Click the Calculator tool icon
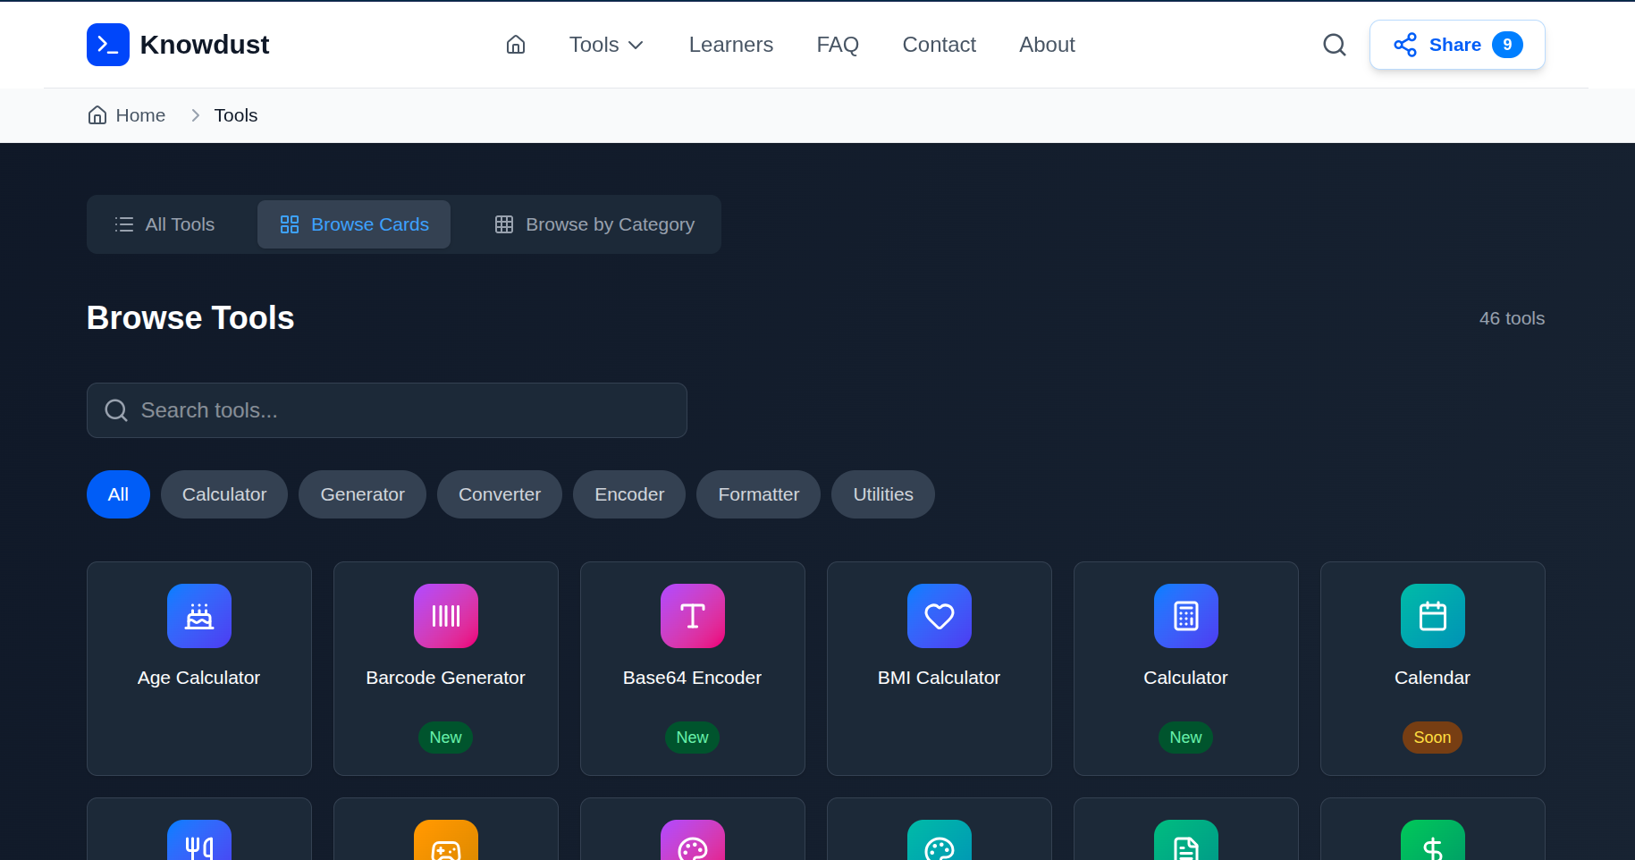 tap(1186, 616)
